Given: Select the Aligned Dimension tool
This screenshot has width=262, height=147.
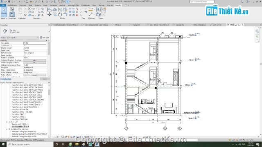Looking at the screenshot, I should point(91,10).
